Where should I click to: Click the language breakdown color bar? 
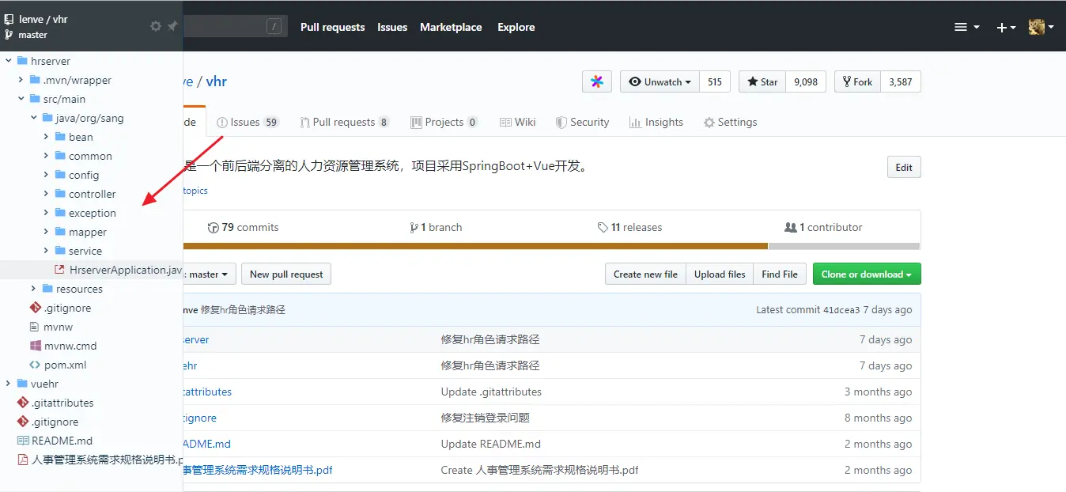(x=551, y=246)
